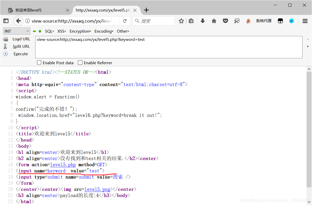This screenshot has height=205, width=312.
Task: Open the Pocket icon
Action: [225, 21]
